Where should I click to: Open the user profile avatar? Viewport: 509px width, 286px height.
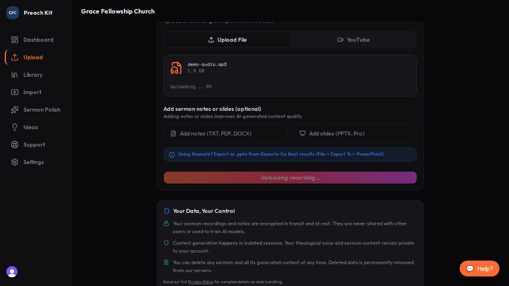(x=12, y=272)
